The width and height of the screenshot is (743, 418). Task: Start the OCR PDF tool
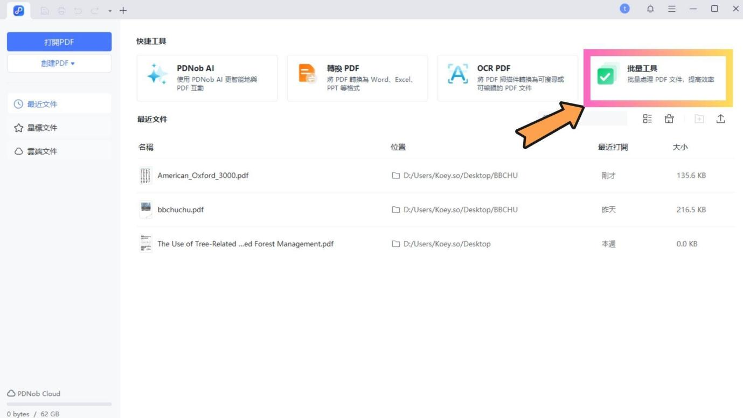(x=507, y=78)
